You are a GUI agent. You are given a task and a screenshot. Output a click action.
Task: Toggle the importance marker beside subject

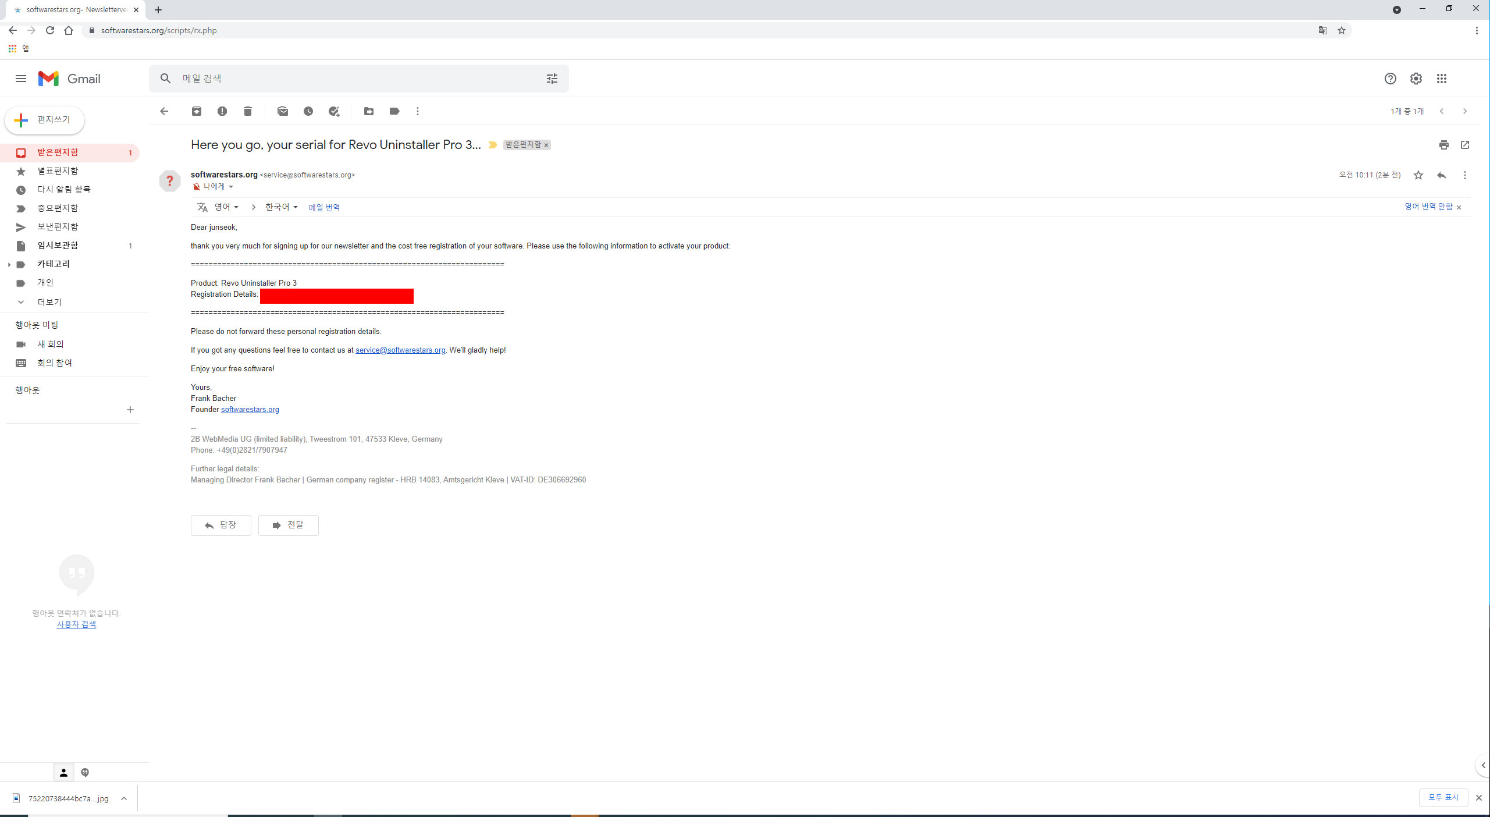[493, 145]
